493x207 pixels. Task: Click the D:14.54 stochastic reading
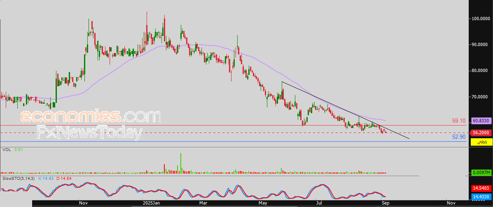click(x=64, y=179)
